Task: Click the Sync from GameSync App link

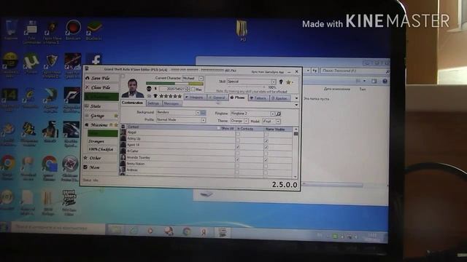Action: pyautogui.click(x=268, y=72)
